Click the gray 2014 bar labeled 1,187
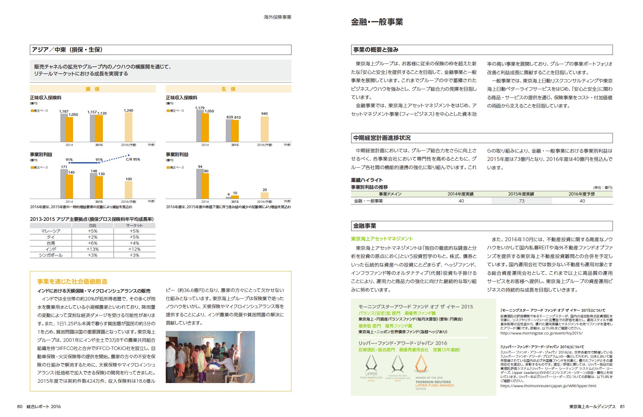The image size is (643, 417). pyautogui.click(x=63, y=128)
